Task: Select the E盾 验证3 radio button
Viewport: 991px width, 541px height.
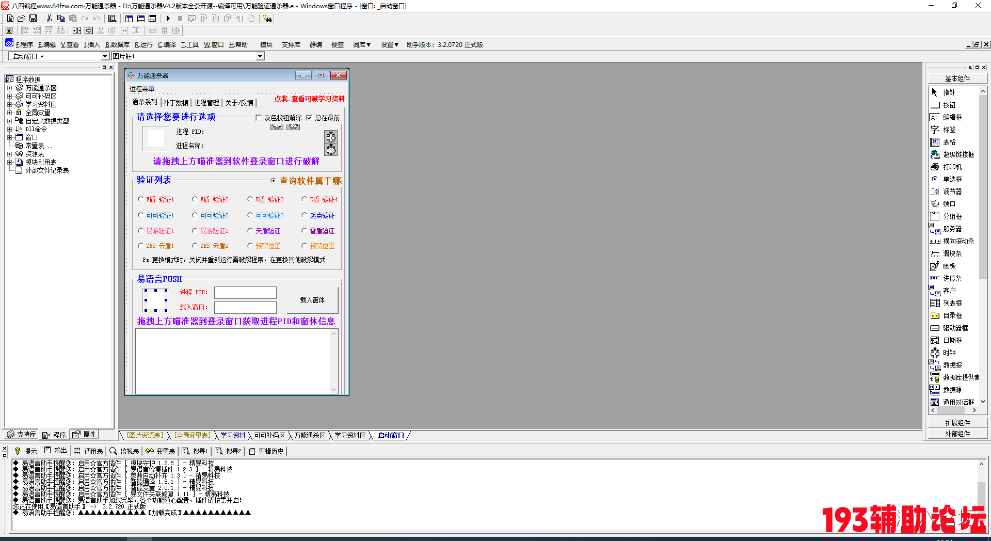Action: (x=250, y=199)
